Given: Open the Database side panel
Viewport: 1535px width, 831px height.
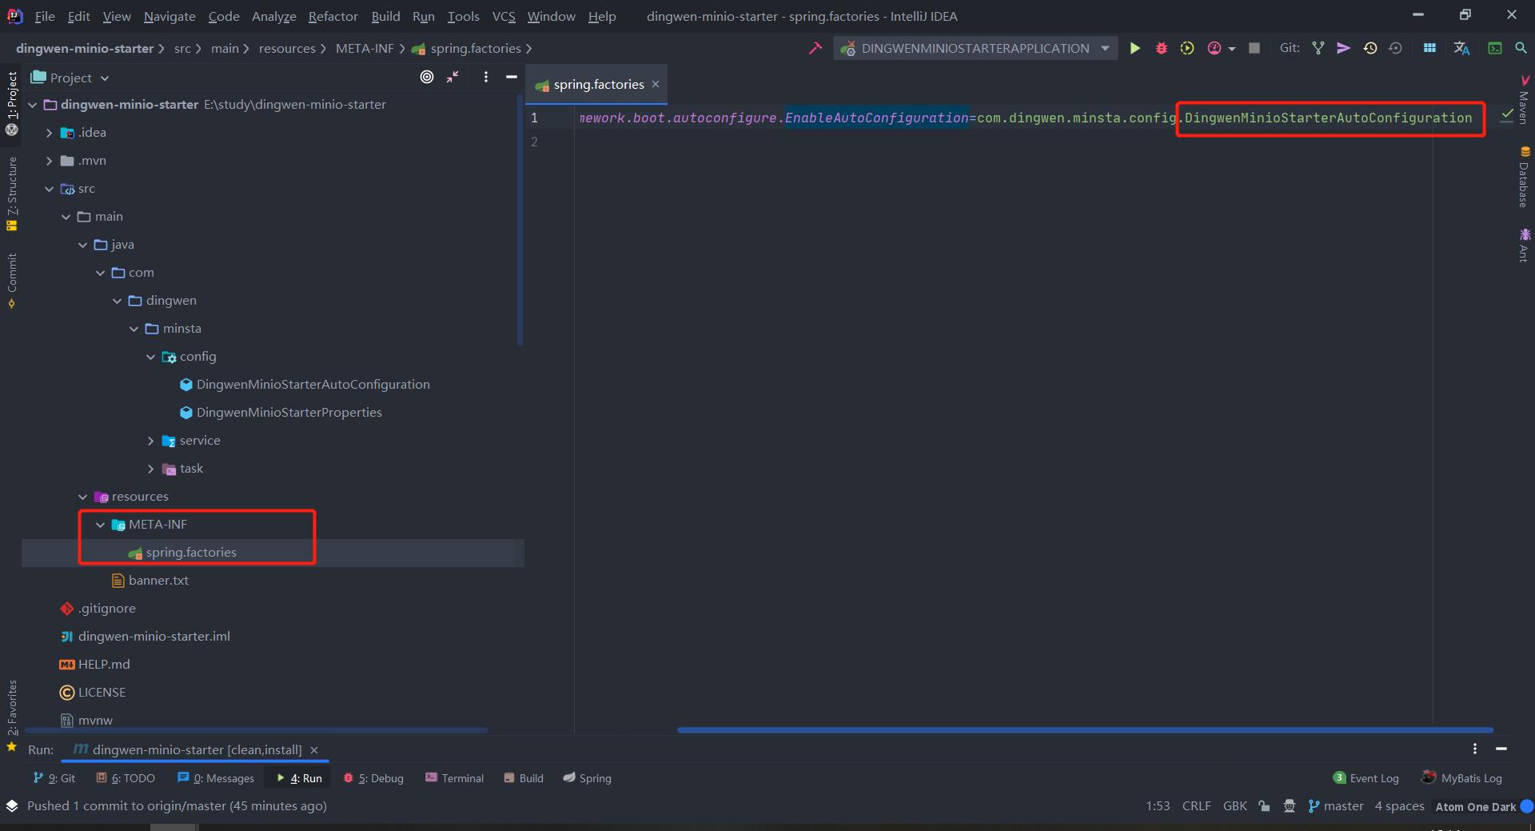Looking at the screenshot, I should tap(1524, 178).
